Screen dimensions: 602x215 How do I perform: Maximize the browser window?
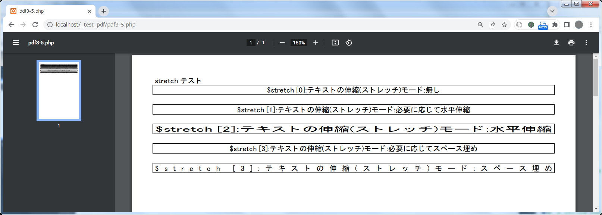pos(577,4)
